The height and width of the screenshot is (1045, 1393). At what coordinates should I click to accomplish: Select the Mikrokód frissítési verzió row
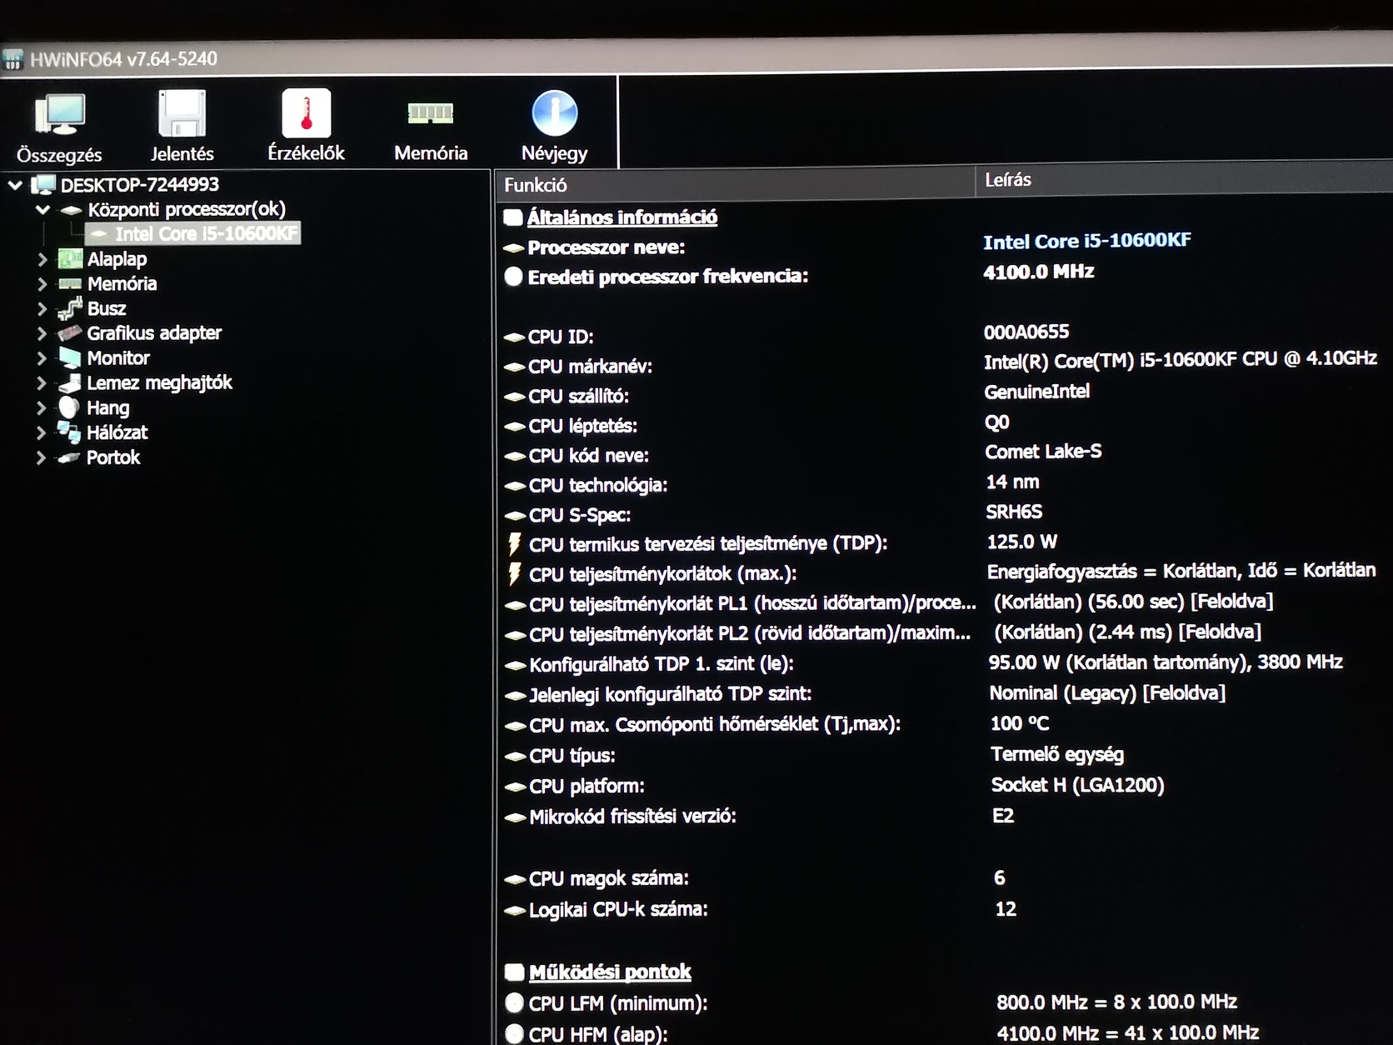(x=632, y=817)
